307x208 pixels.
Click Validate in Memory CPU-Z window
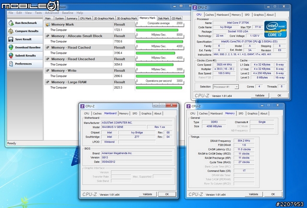coord(253,194)
